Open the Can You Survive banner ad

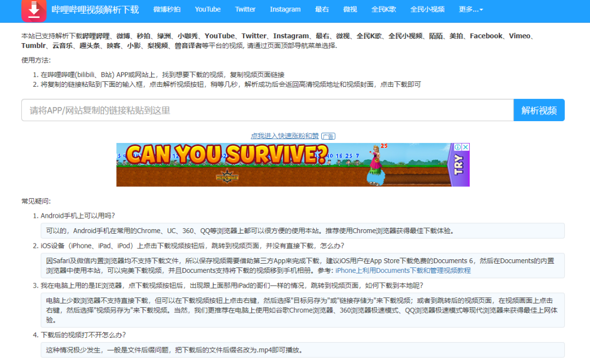click(293, 165)
